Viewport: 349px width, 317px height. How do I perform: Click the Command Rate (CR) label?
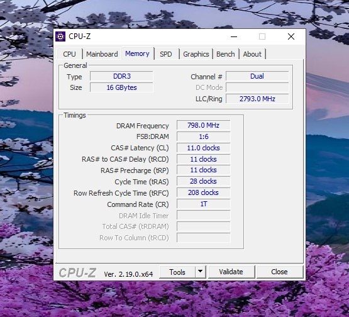[x=138, y=204]
